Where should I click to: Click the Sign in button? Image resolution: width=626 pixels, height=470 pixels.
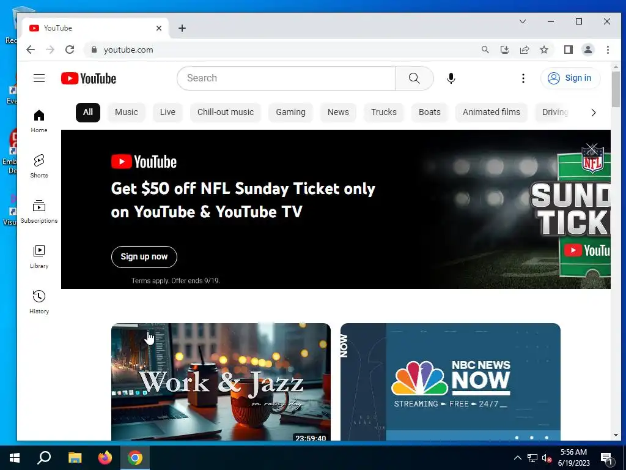click(570, 78)
